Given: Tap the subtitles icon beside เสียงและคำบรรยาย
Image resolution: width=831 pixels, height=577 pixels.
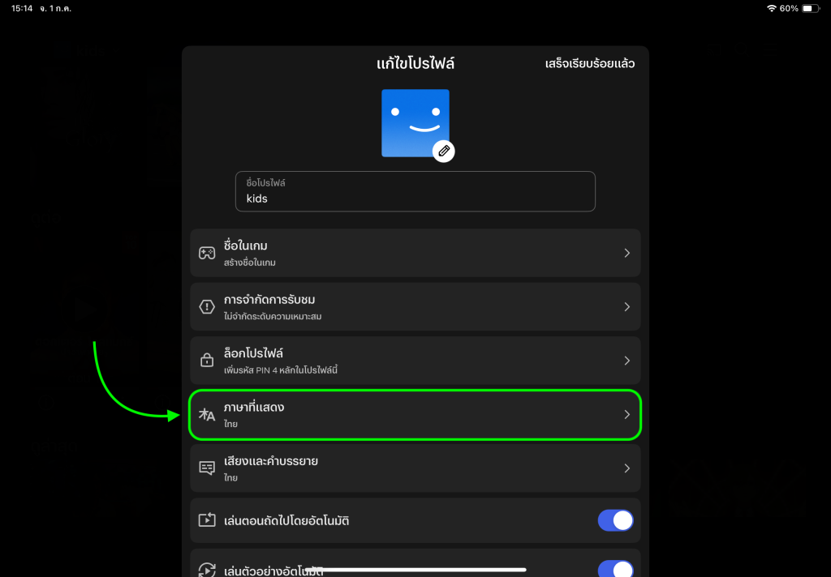Looking at the screenshot, I should (207, 468).
